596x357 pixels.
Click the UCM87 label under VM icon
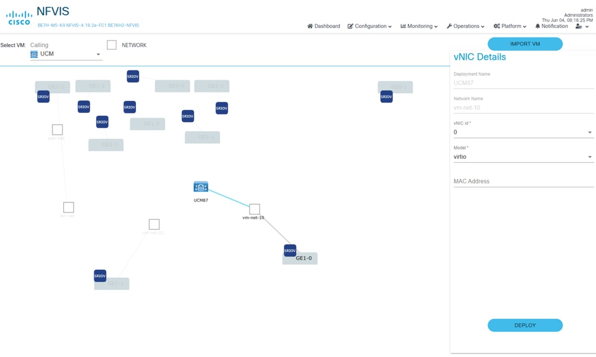click(200, 201)
